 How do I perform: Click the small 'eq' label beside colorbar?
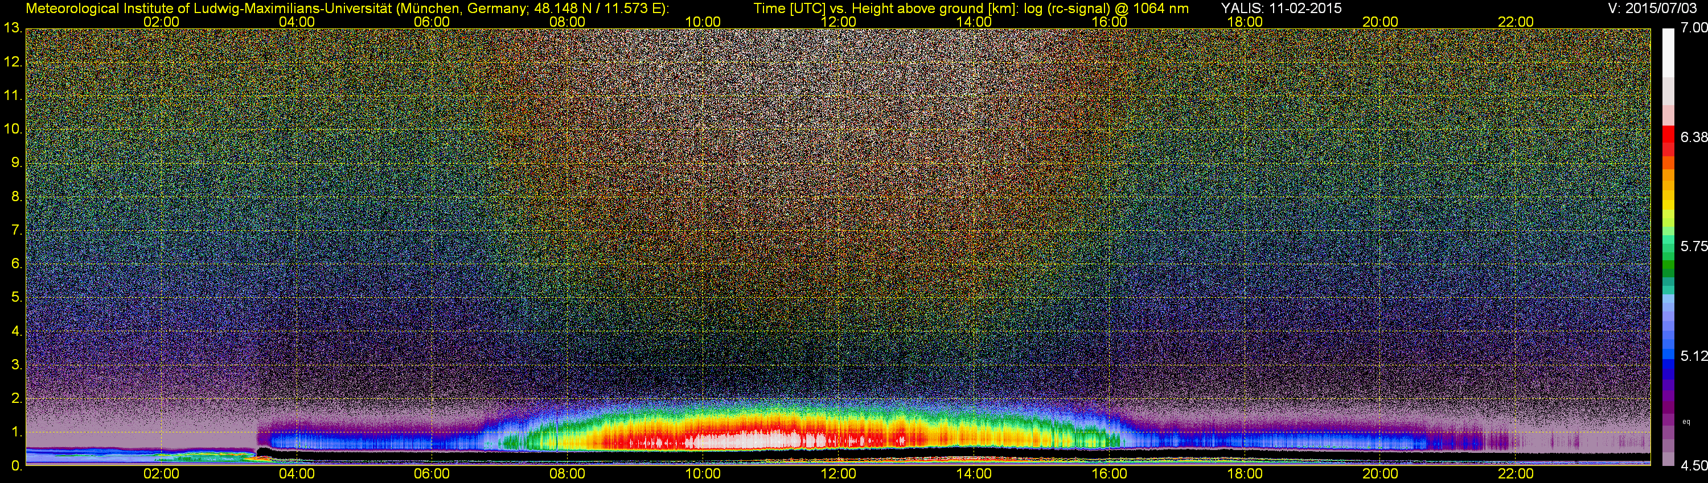1686,422
